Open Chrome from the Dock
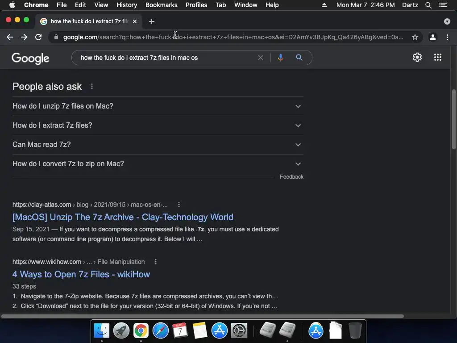 click(x=141, y=331)
